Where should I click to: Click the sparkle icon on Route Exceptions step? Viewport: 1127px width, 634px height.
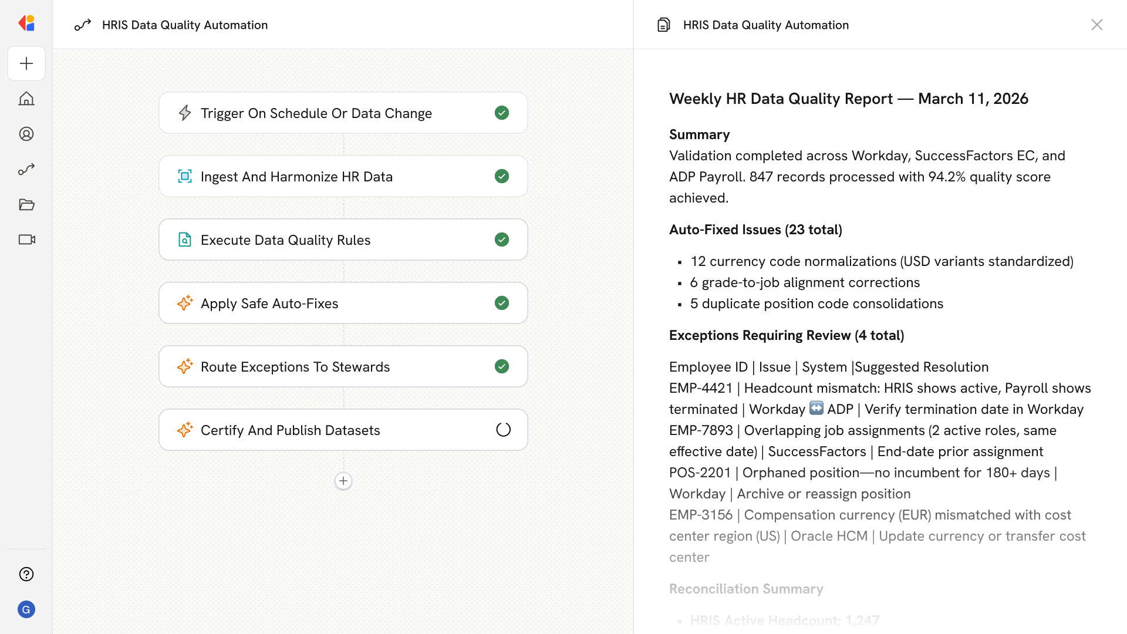(x=185, y=366)
